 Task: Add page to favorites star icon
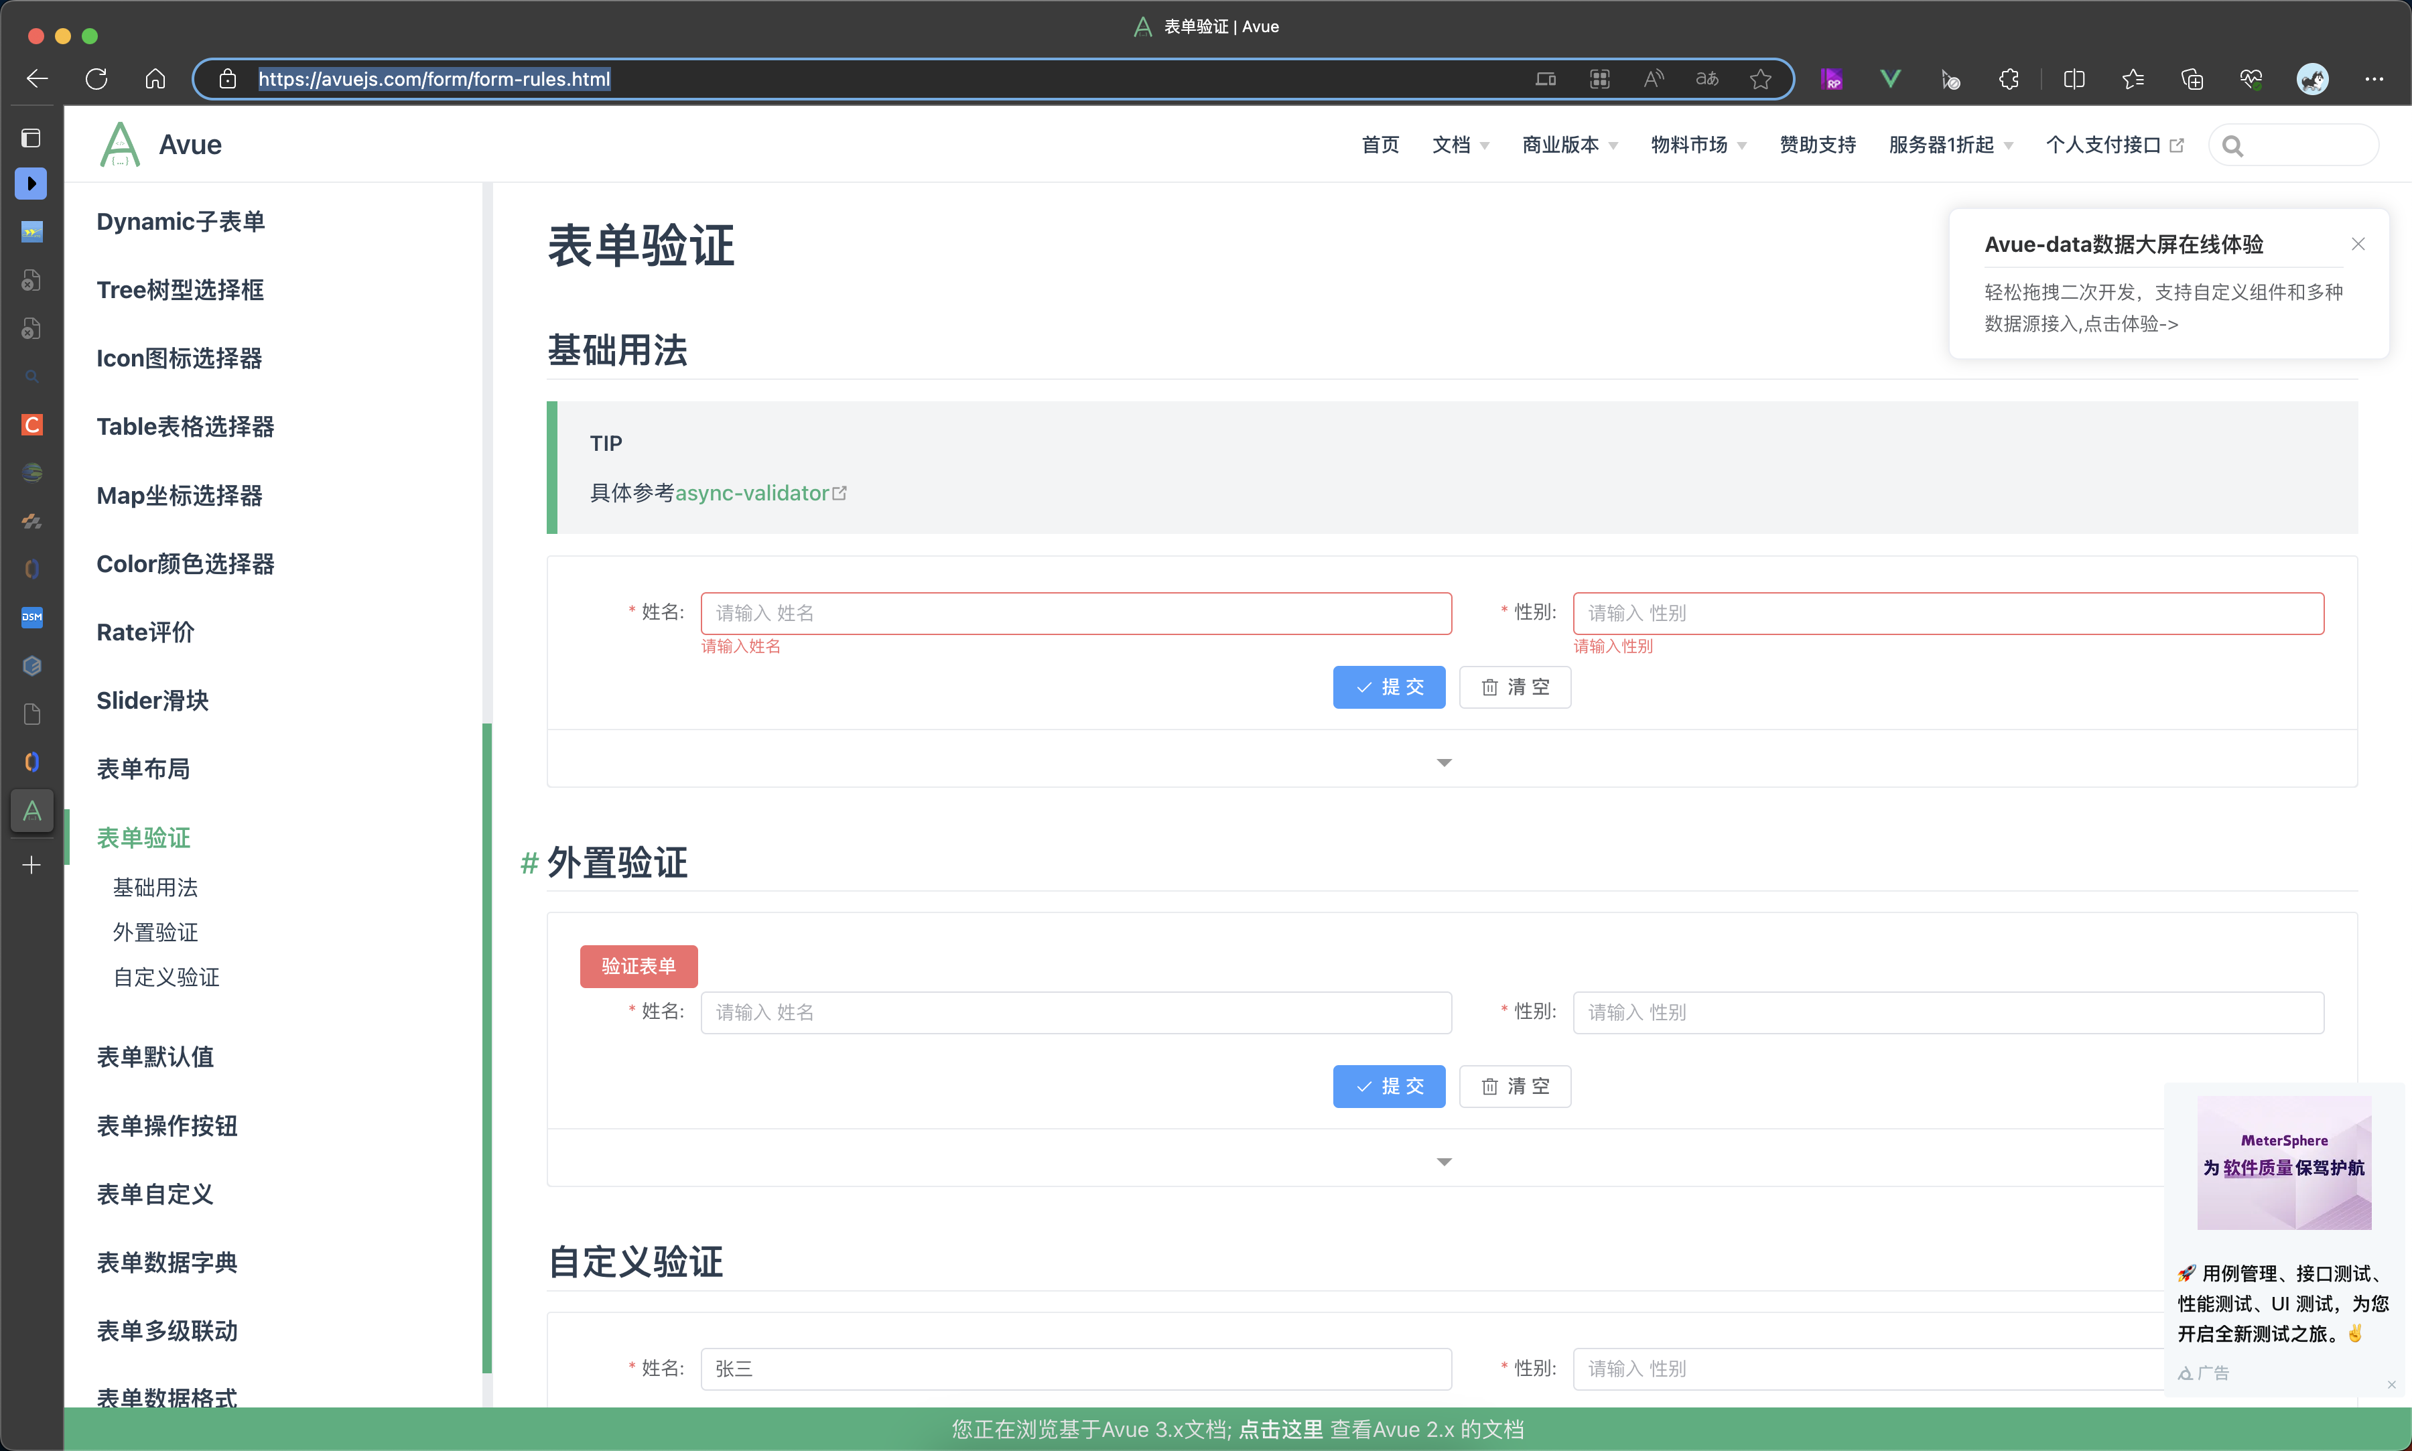1761,79
